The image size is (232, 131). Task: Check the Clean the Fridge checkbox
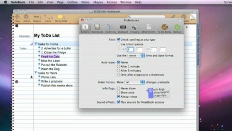pos(42,52)
